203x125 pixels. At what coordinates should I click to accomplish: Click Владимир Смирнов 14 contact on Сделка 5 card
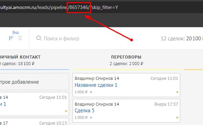pos(97,104)
